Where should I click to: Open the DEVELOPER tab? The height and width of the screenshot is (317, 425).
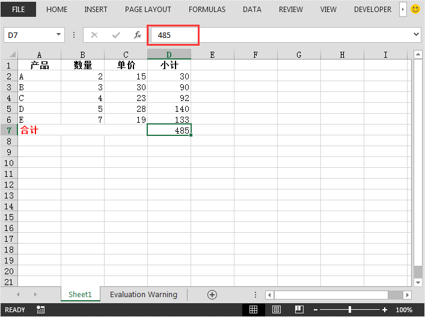pyautogui.click(x=373, y=10)
